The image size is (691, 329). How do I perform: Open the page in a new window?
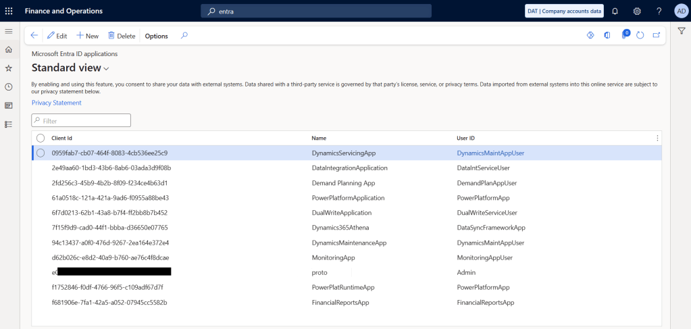pos(656,35)
